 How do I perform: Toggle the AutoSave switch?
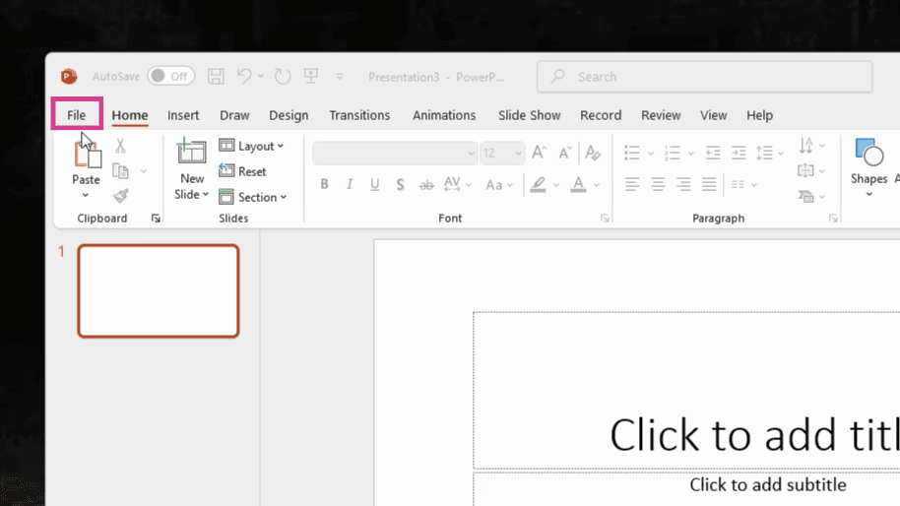pyautogui.click(x=171, y=77)
